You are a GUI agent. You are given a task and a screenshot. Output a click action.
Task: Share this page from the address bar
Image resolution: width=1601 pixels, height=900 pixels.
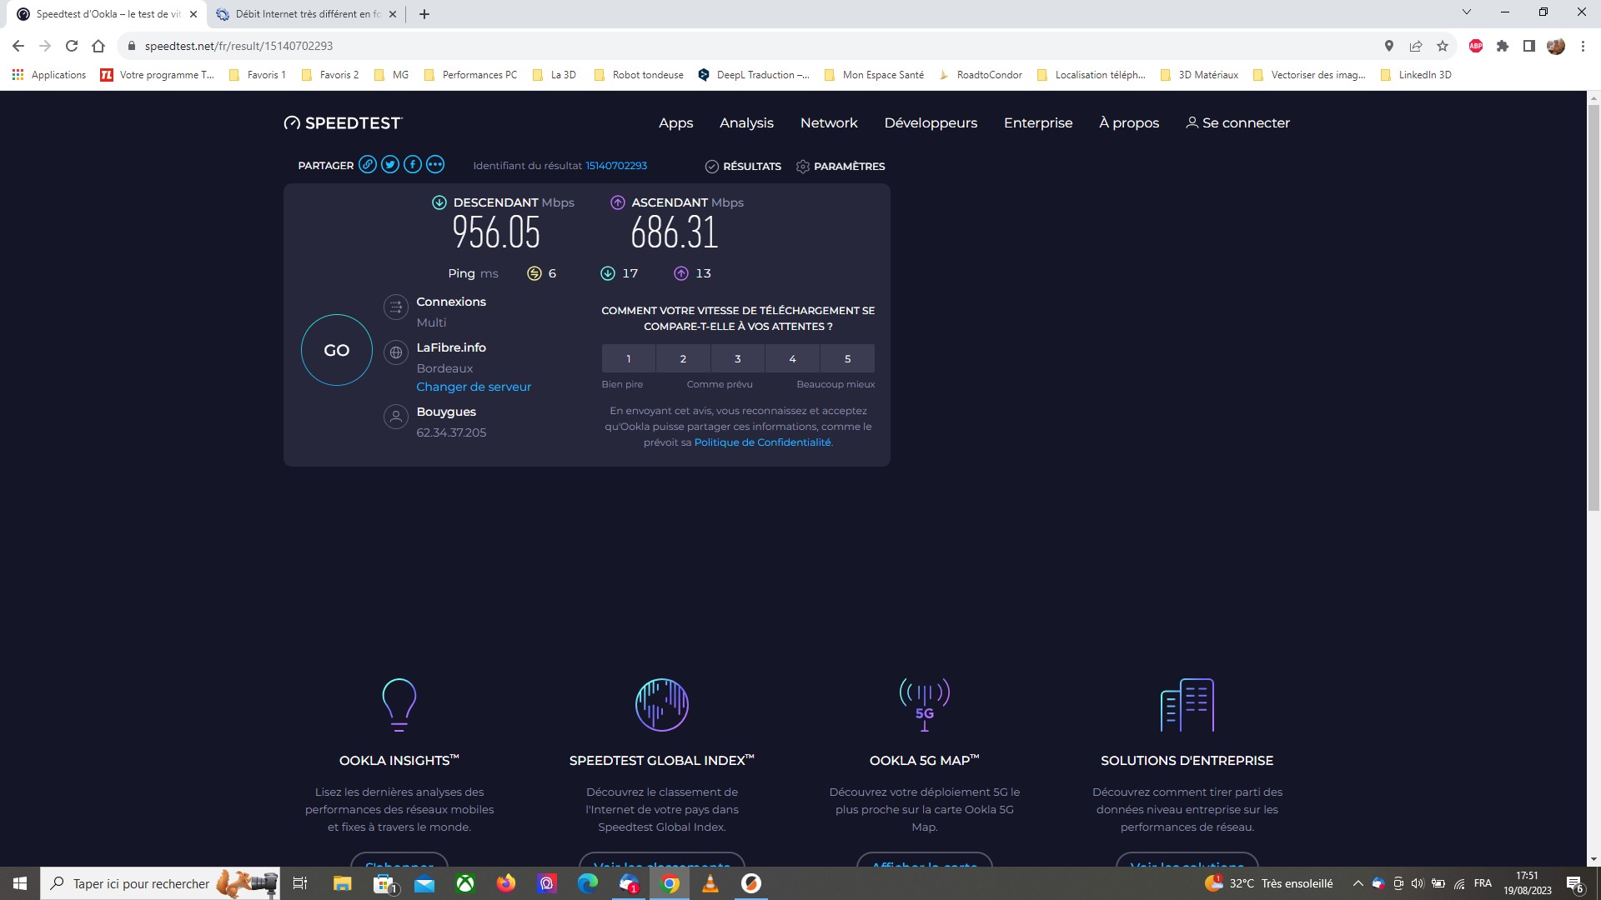click(x=1416, y=46)
